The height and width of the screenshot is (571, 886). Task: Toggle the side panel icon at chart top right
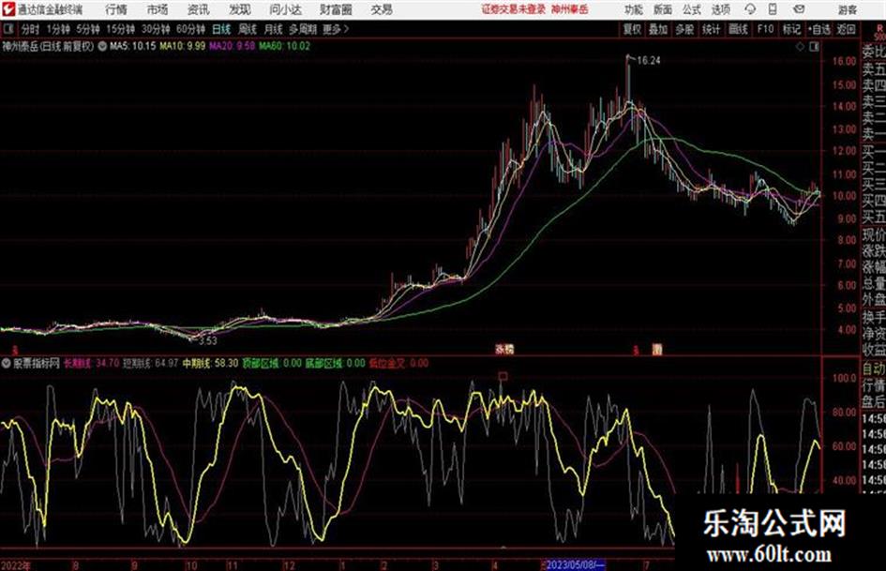pyautogui.click(x=814, y=47)
